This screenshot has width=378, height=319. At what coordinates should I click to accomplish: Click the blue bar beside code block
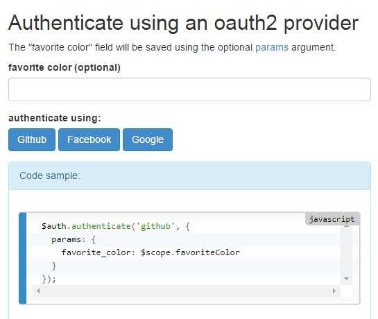point(23,258)
